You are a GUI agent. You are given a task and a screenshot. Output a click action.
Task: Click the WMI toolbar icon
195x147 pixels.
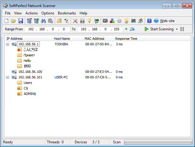tap(105, 21)
